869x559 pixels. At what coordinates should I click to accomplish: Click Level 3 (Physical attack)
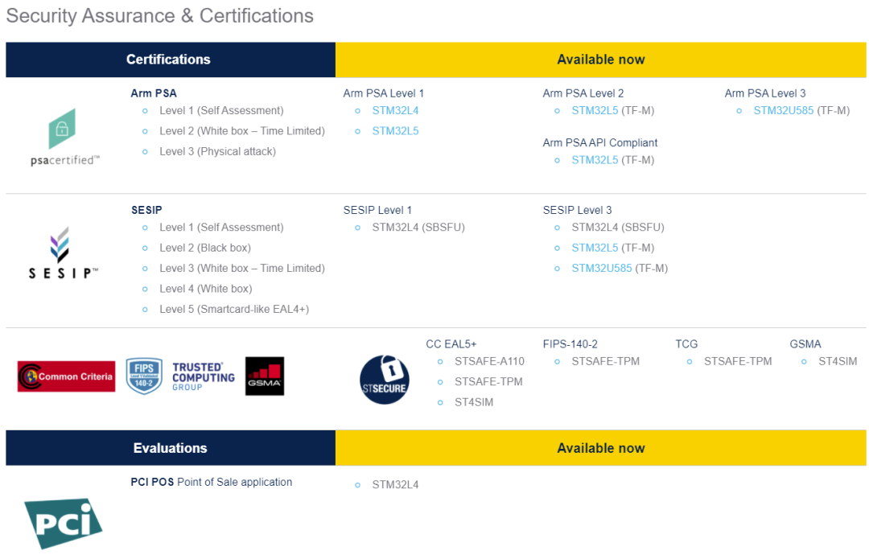(217, 151)
